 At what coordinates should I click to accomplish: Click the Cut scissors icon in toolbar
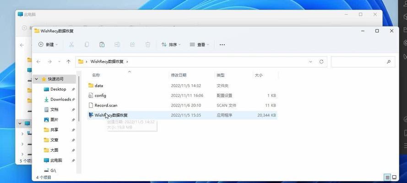[71, 44]
